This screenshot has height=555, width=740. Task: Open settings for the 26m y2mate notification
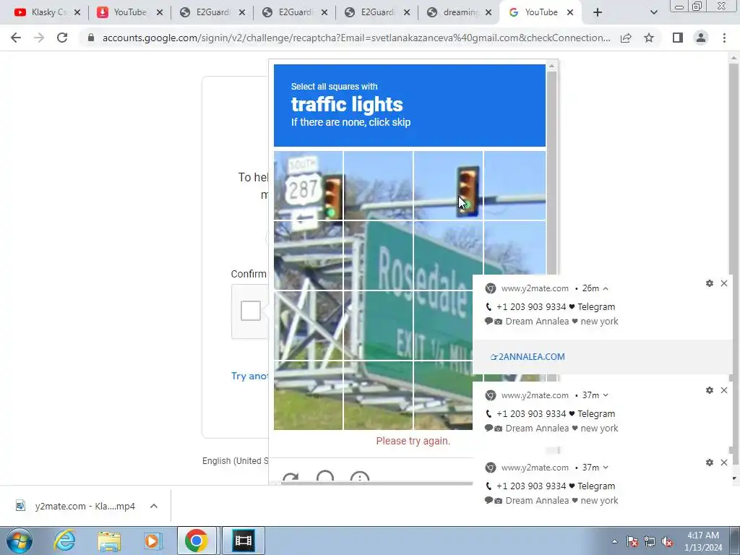click(710, 283)
